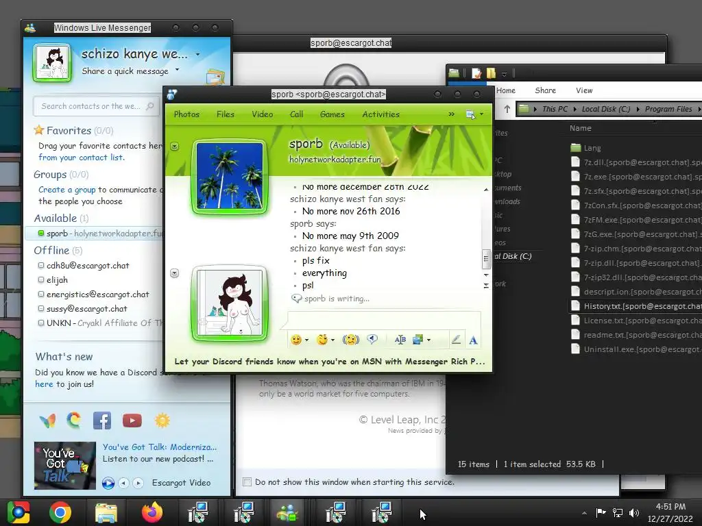Open Firefox from the taskbar
Screen dimensions: 702x526
coord(152,512)
